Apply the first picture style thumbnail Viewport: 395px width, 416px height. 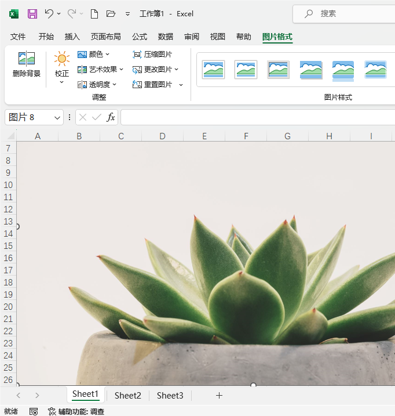point(213,70)
